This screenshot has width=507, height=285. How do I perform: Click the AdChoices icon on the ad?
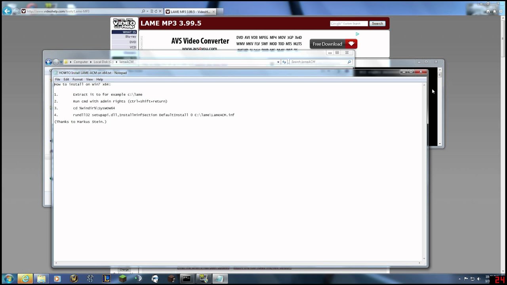click(x=357, y=34)
